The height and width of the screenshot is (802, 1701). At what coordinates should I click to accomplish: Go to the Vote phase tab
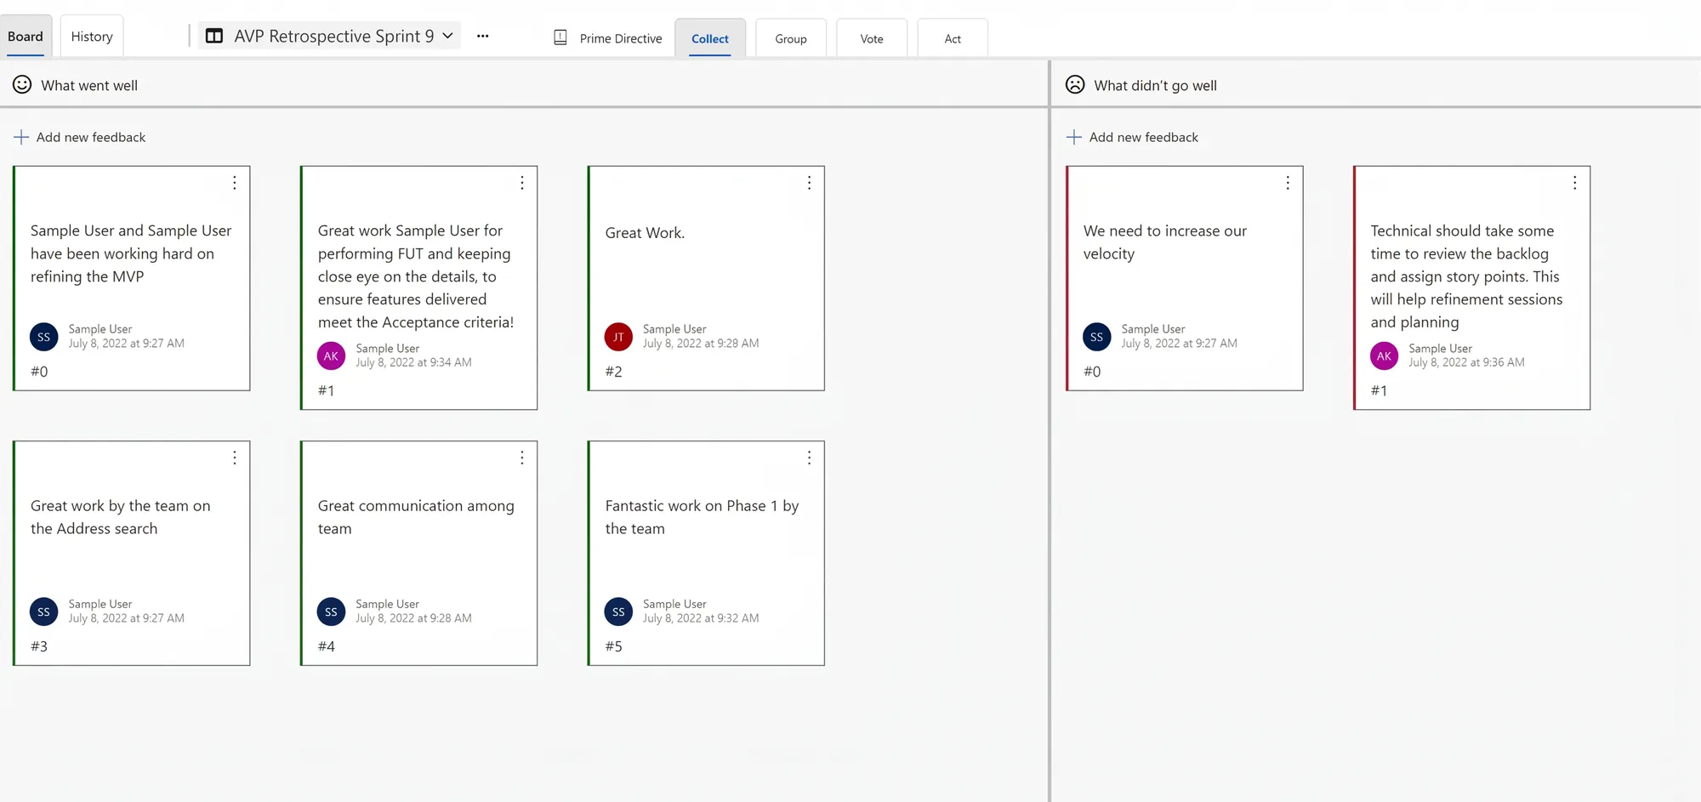tap(872, 38)
